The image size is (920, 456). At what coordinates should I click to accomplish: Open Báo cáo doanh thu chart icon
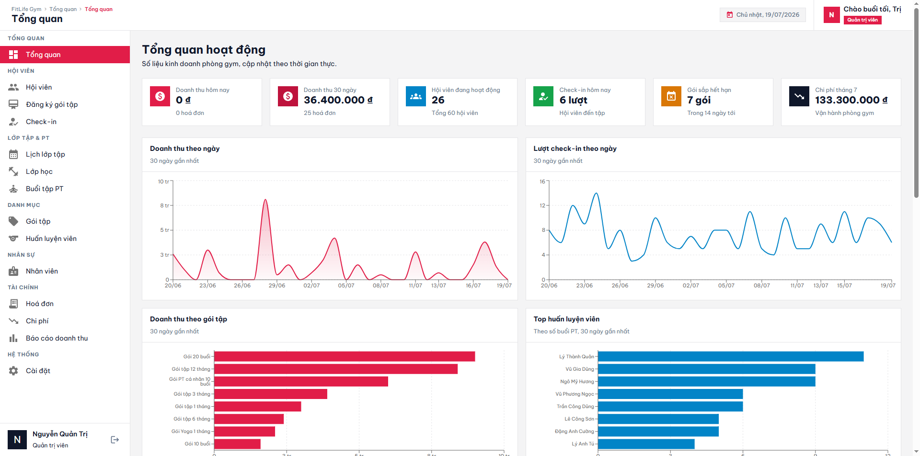(13, 338)
